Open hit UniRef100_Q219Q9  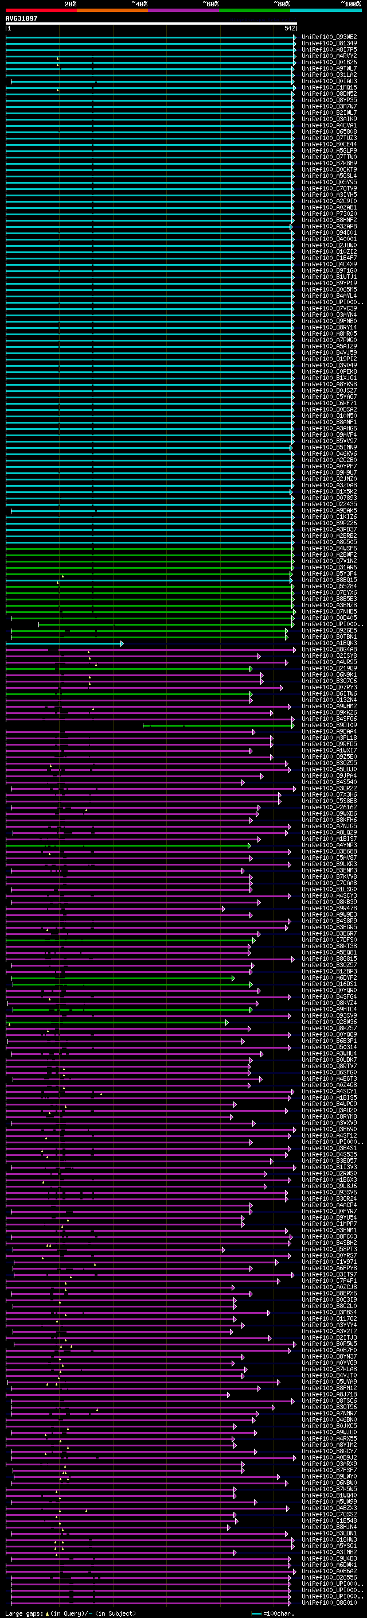(x=329, y=668)
